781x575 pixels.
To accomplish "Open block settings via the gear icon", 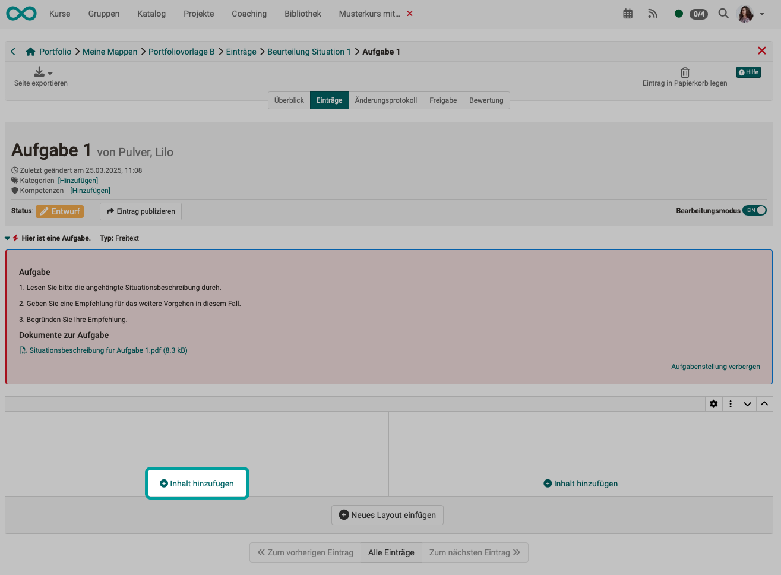I will 713,403.
